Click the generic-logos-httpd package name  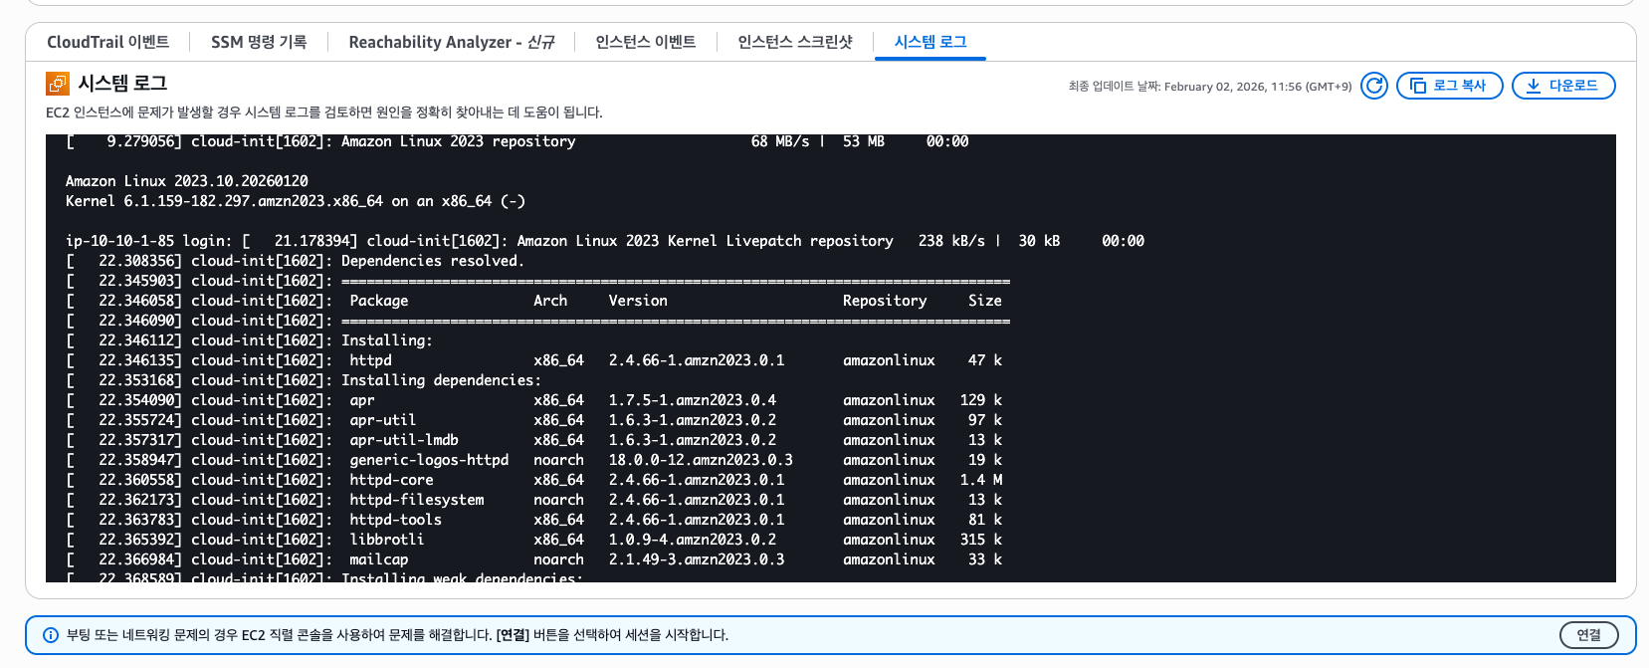coord(429,460)
